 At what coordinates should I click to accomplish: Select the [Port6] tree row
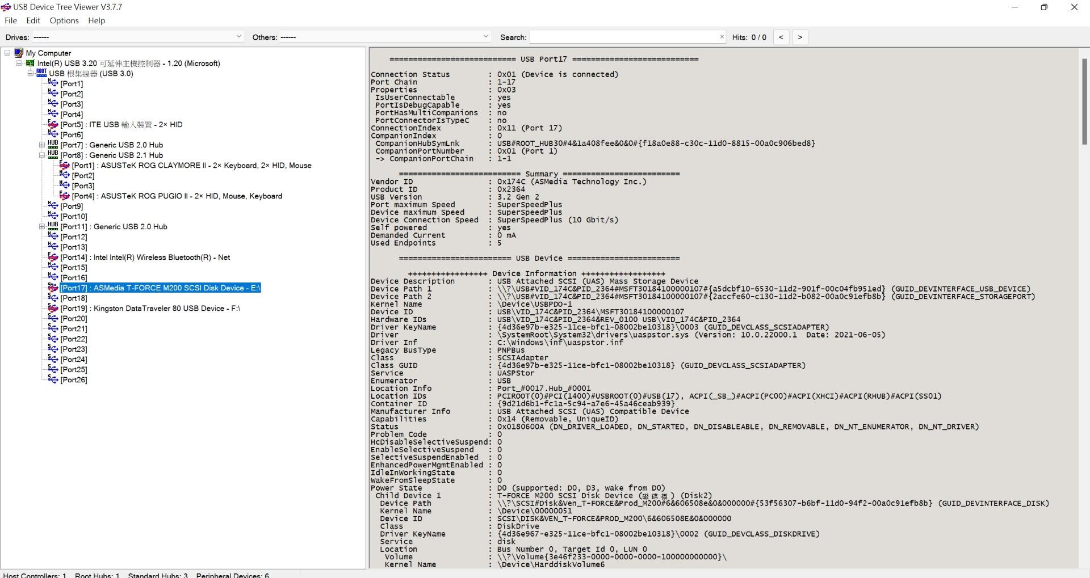coord(72,134)
